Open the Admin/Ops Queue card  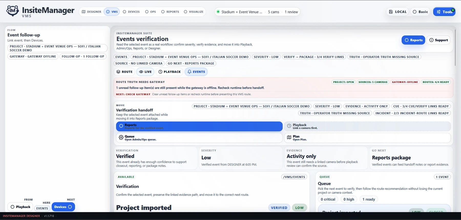(199, 138)
